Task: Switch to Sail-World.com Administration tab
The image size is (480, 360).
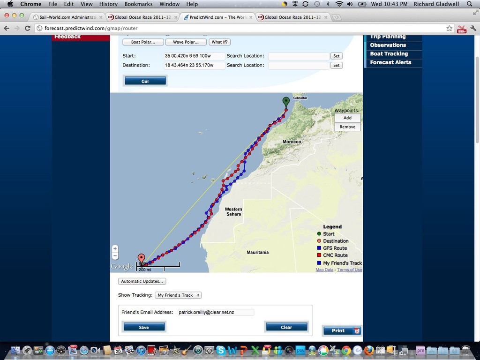Action: (x=67, y=17)
